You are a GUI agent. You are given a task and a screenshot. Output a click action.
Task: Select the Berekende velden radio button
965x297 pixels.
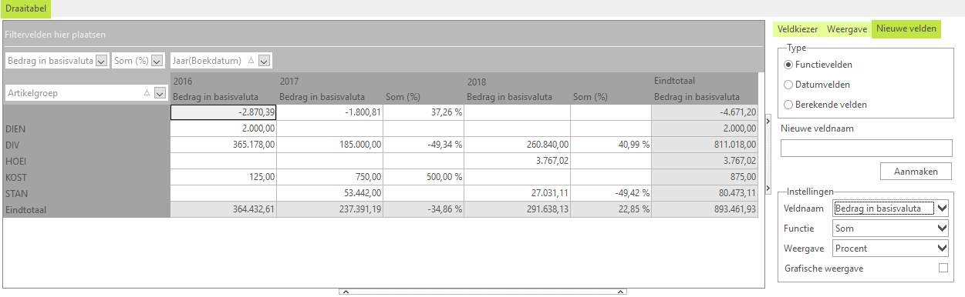(788, 105)
